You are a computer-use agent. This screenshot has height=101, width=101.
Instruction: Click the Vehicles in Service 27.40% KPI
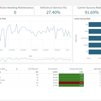click(53, 11)
